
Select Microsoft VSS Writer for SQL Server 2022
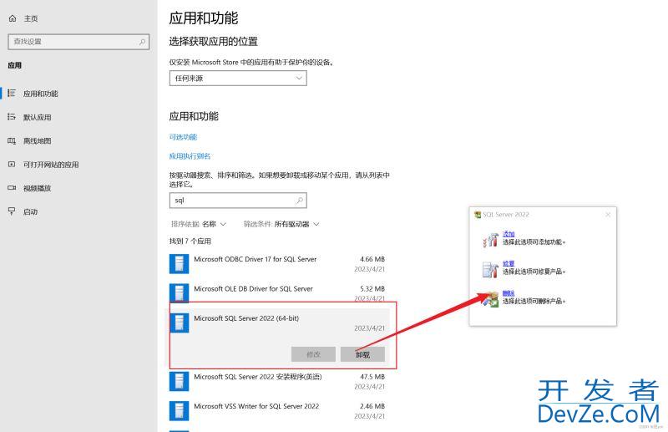(x=278, y=410)
